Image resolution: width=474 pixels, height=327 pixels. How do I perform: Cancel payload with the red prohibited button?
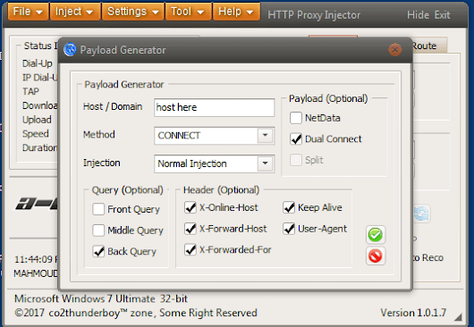[376, 256]
